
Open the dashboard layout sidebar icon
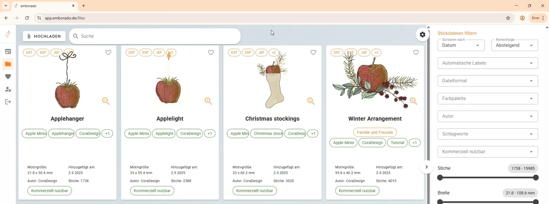click(8, 51)
